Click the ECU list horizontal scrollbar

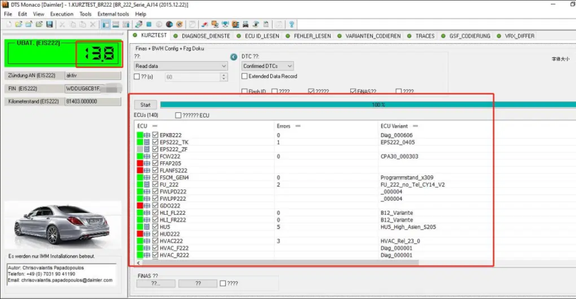pyautogui.click(x=280, y=262)
